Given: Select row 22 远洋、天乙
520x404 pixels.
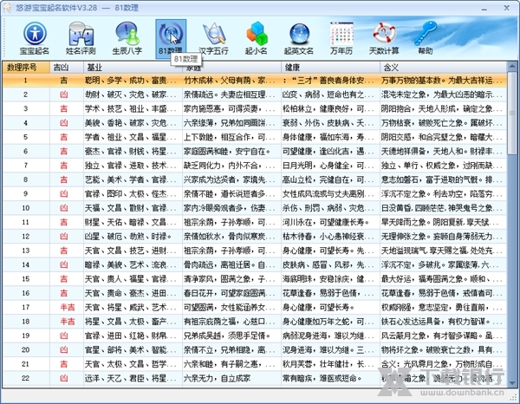Looking at the screenshot, I should 255,378.
